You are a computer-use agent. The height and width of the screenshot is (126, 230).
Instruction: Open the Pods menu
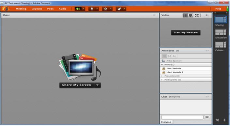click(x=50, y=9)
